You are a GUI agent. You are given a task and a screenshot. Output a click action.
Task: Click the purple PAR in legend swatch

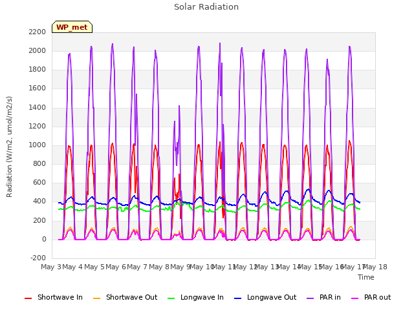(310, 298)
